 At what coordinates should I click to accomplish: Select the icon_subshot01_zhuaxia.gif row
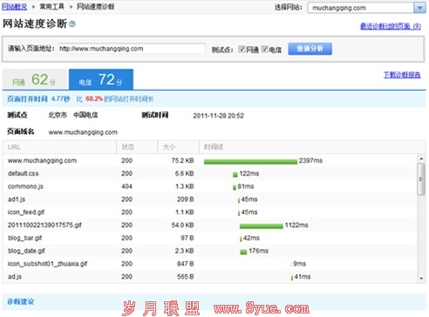click(x=209, y=264)
